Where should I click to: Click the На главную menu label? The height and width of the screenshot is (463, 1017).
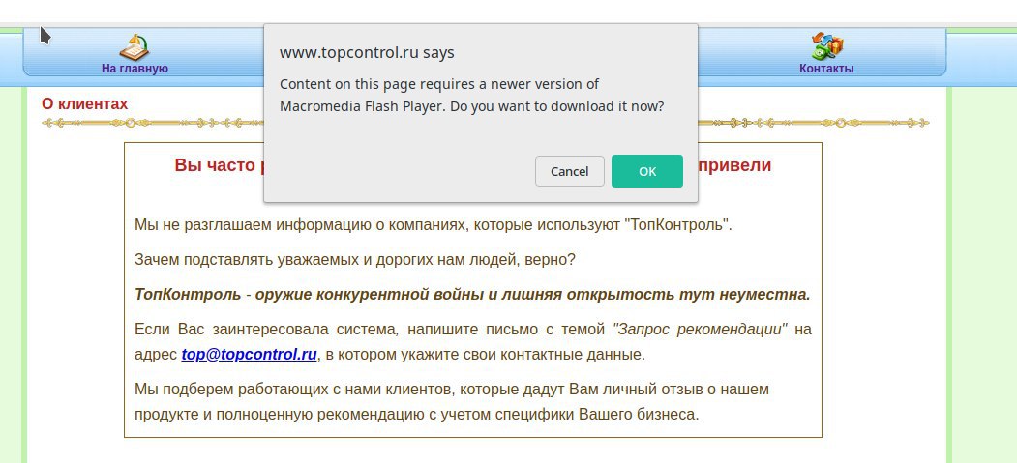(135, 69)
